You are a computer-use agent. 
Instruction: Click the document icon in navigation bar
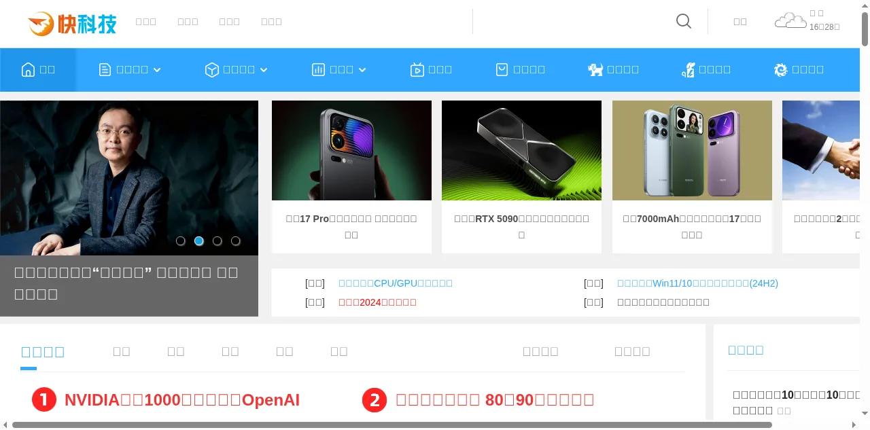[105, 69]
